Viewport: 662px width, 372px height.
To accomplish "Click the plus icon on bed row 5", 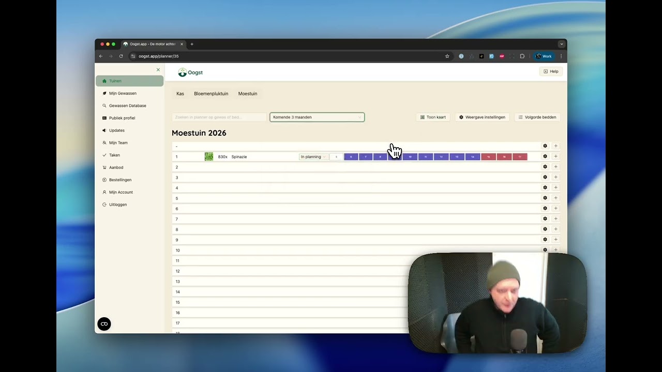I will pos(555,198).
